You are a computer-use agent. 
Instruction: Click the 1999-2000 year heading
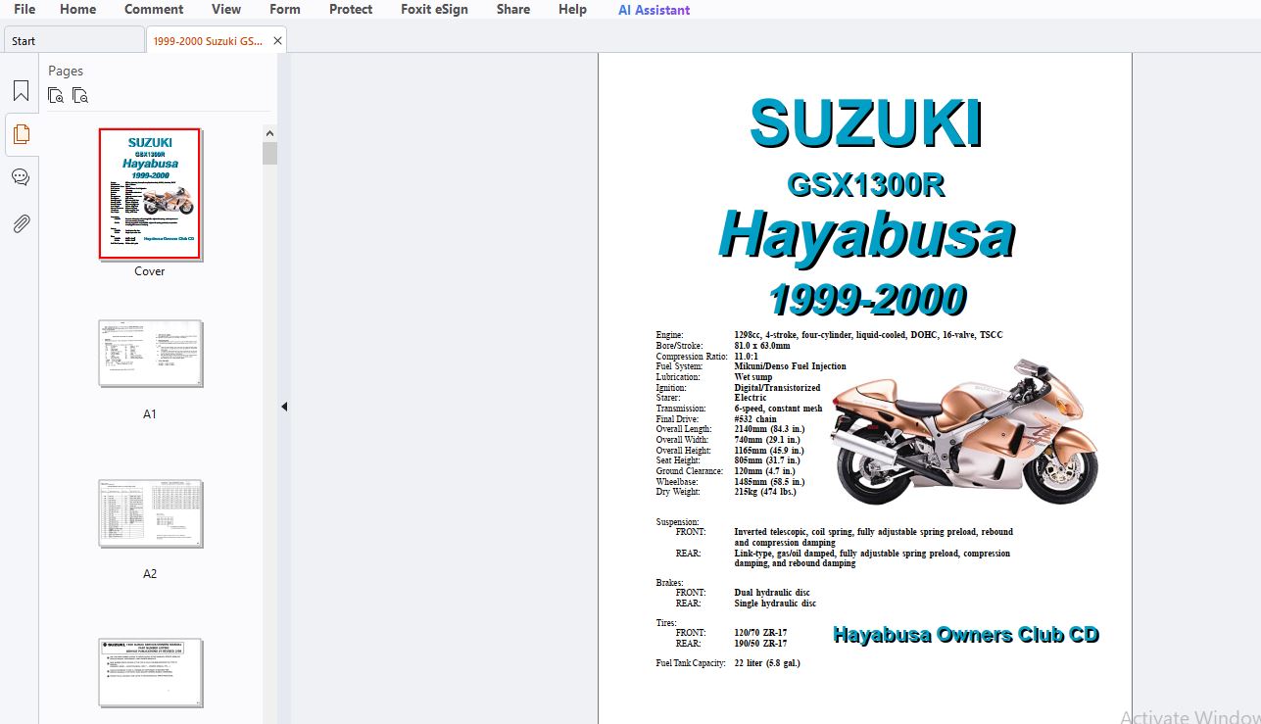[868, 299]
